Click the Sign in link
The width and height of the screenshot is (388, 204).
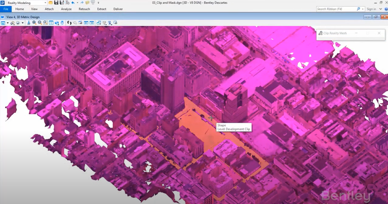371,9
